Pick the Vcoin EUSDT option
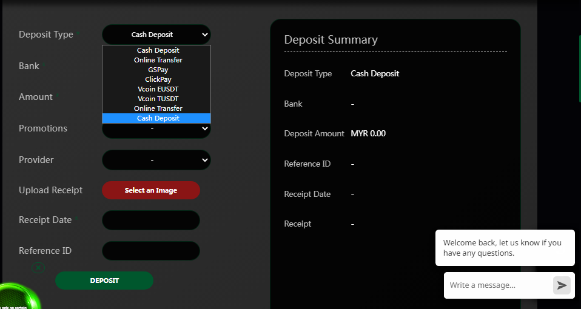The height and width of the screenshot is (309, 581). [158, 89]
